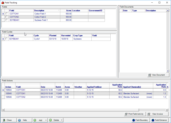The height and width of the screenshot is (123, 171).
Task: Open Field Boundary globe button
Action: 137,120
